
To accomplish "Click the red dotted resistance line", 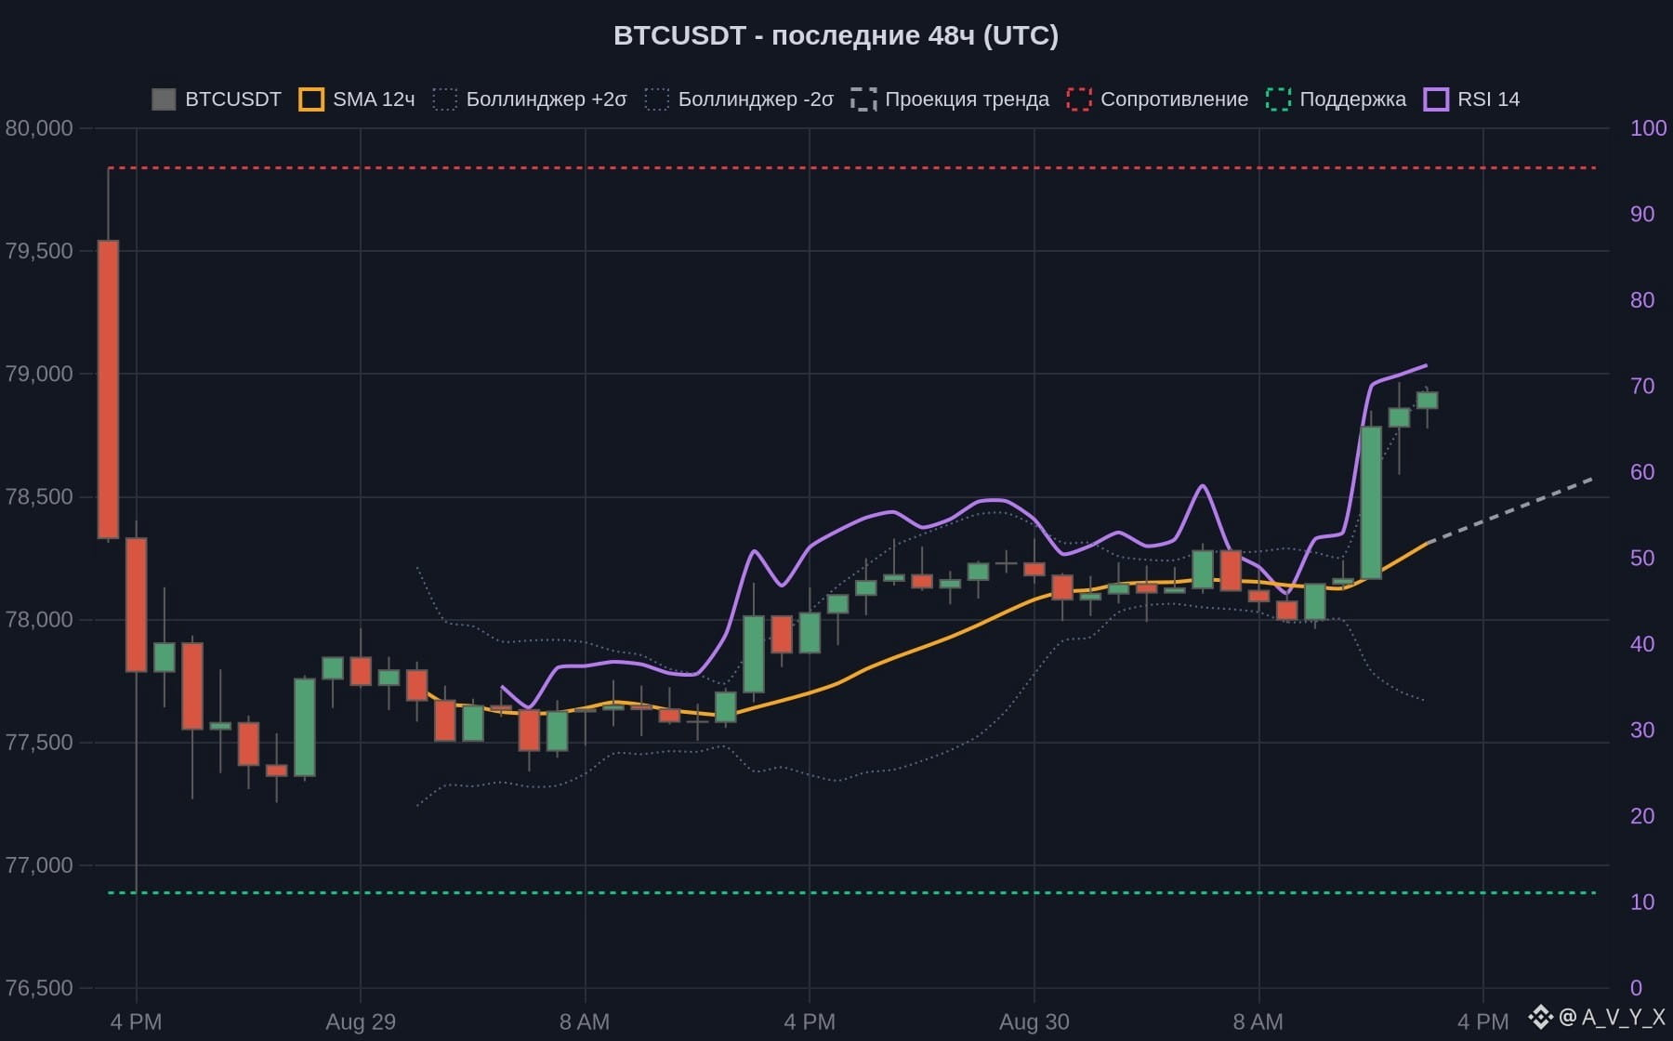I will click(x=851, y=168).
